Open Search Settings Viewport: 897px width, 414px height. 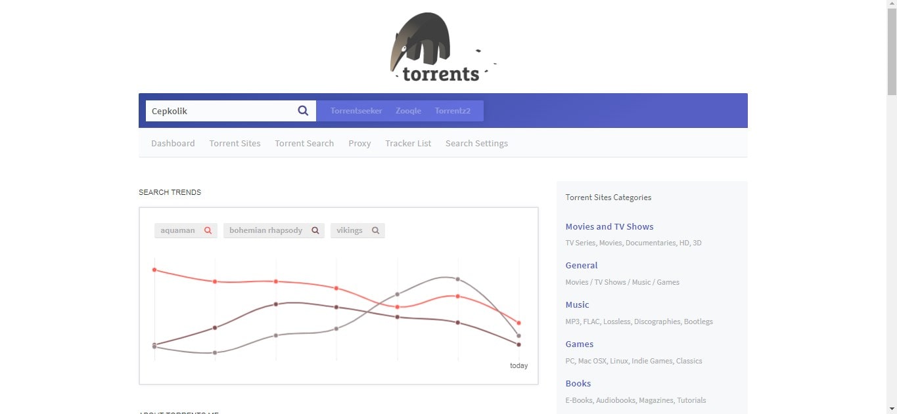coord(476,143)
